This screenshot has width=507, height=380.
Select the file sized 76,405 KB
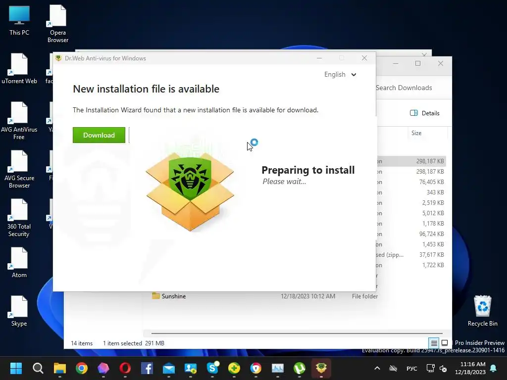[411, 182]
